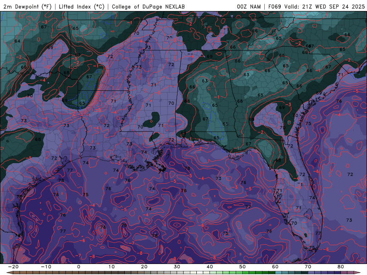
Task: Click the "F069" forecast hour text
Action: click(x=274, y=6)
